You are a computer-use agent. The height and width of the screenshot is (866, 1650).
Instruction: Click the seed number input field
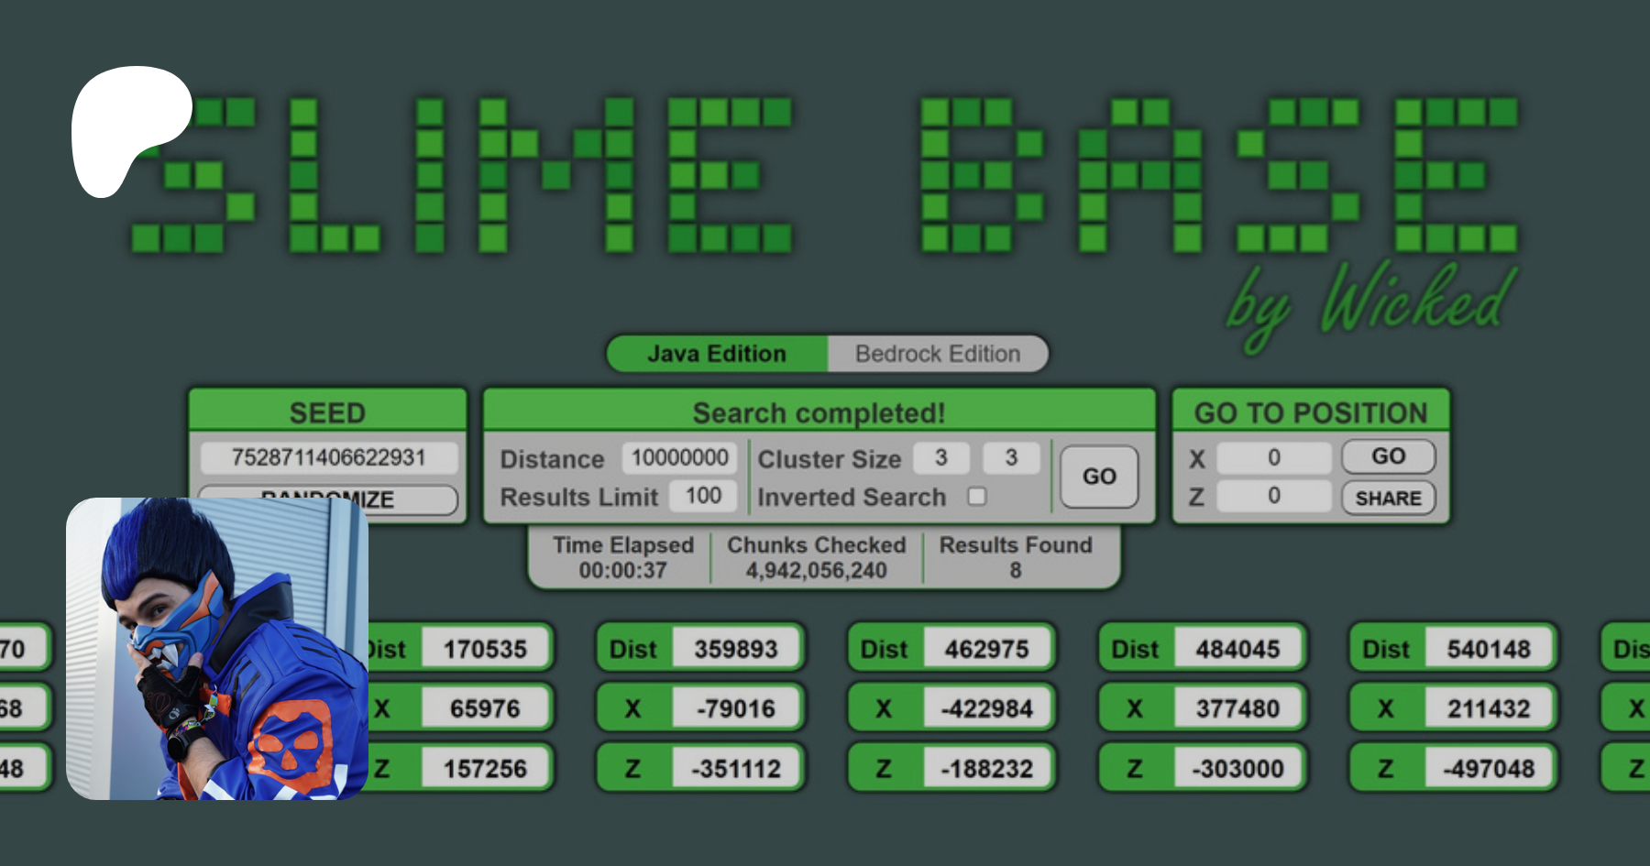pyautogui.click(x=328, y=457)
